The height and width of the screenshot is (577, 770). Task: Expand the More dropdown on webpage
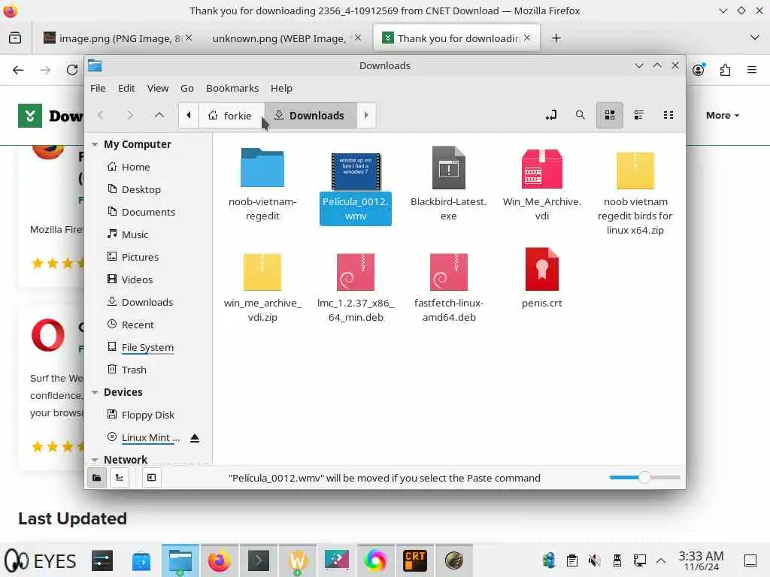click(x=723, y=115)
